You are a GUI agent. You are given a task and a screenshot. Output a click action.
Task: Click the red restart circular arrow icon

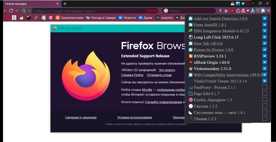[247, 3]
